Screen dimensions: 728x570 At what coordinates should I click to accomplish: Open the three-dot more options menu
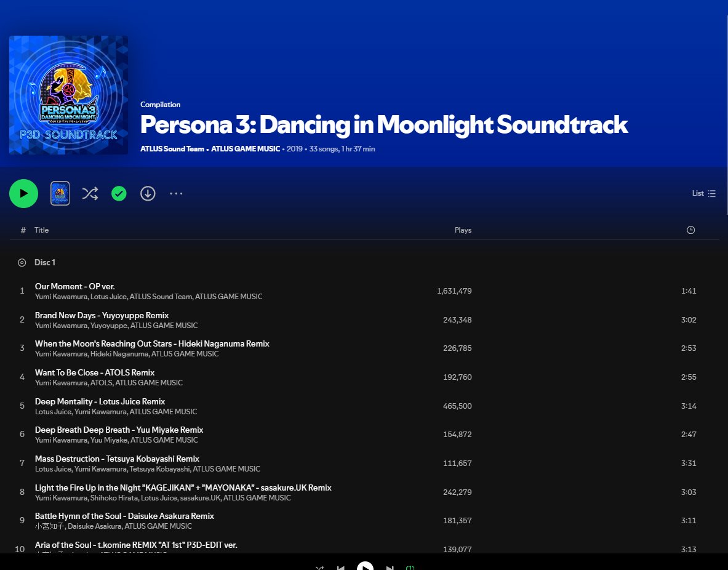coord(176,193)
